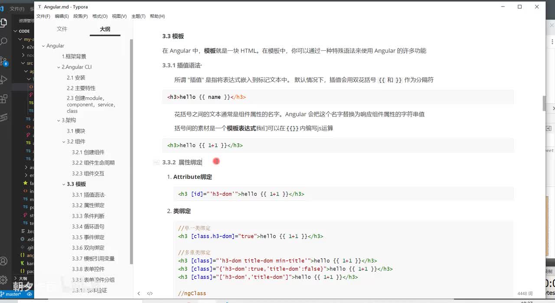Open 编辑(E) menu in Typora
Image resolution: width=555 pixels, height=303 pixels.
tap(62, 16)
